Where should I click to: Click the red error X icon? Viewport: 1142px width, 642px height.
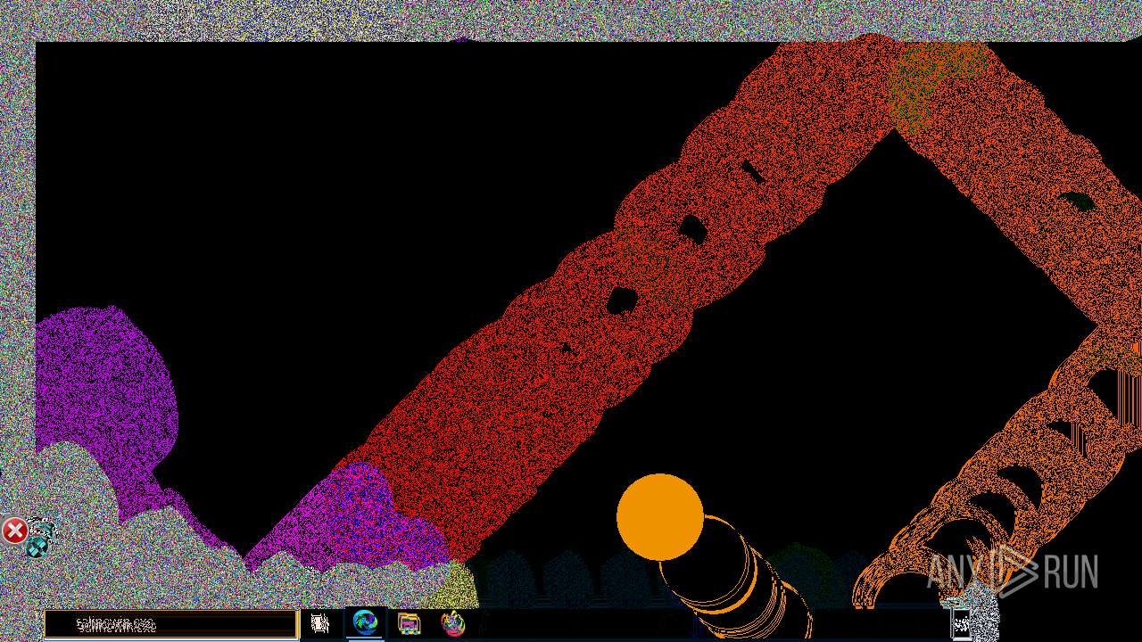(14, 531)
